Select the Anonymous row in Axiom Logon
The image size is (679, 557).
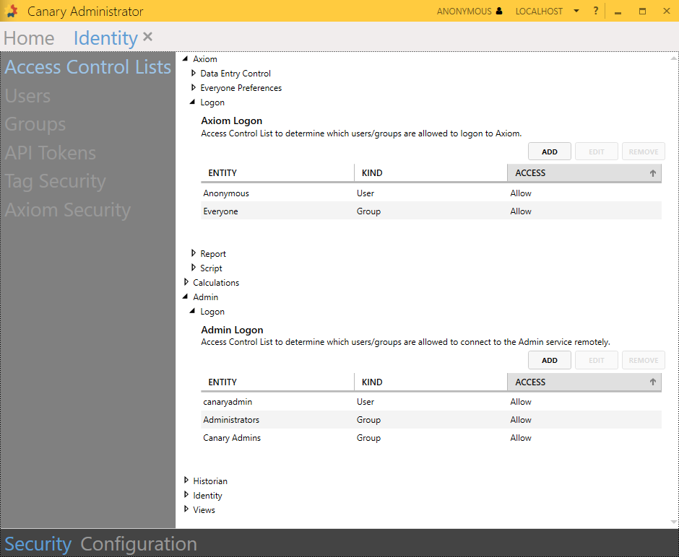pyautogui.click(x=431, y=193)
